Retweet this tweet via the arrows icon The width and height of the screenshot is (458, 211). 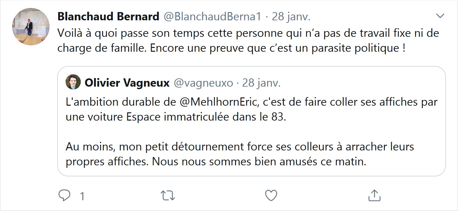(x=168, y=195)
